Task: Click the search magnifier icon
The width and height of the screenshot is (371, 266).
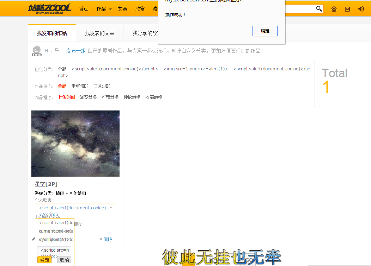Action: 319,9
